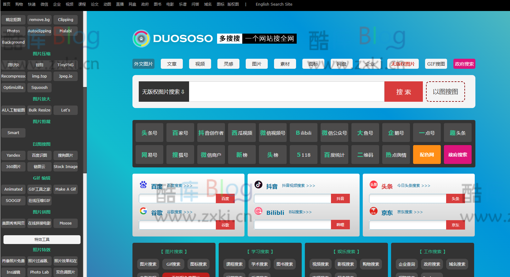Image resolution: width=510 pixels, height=277 pixels.
Task: Select the 视频 category tab
Action: (x=200, y=64)
